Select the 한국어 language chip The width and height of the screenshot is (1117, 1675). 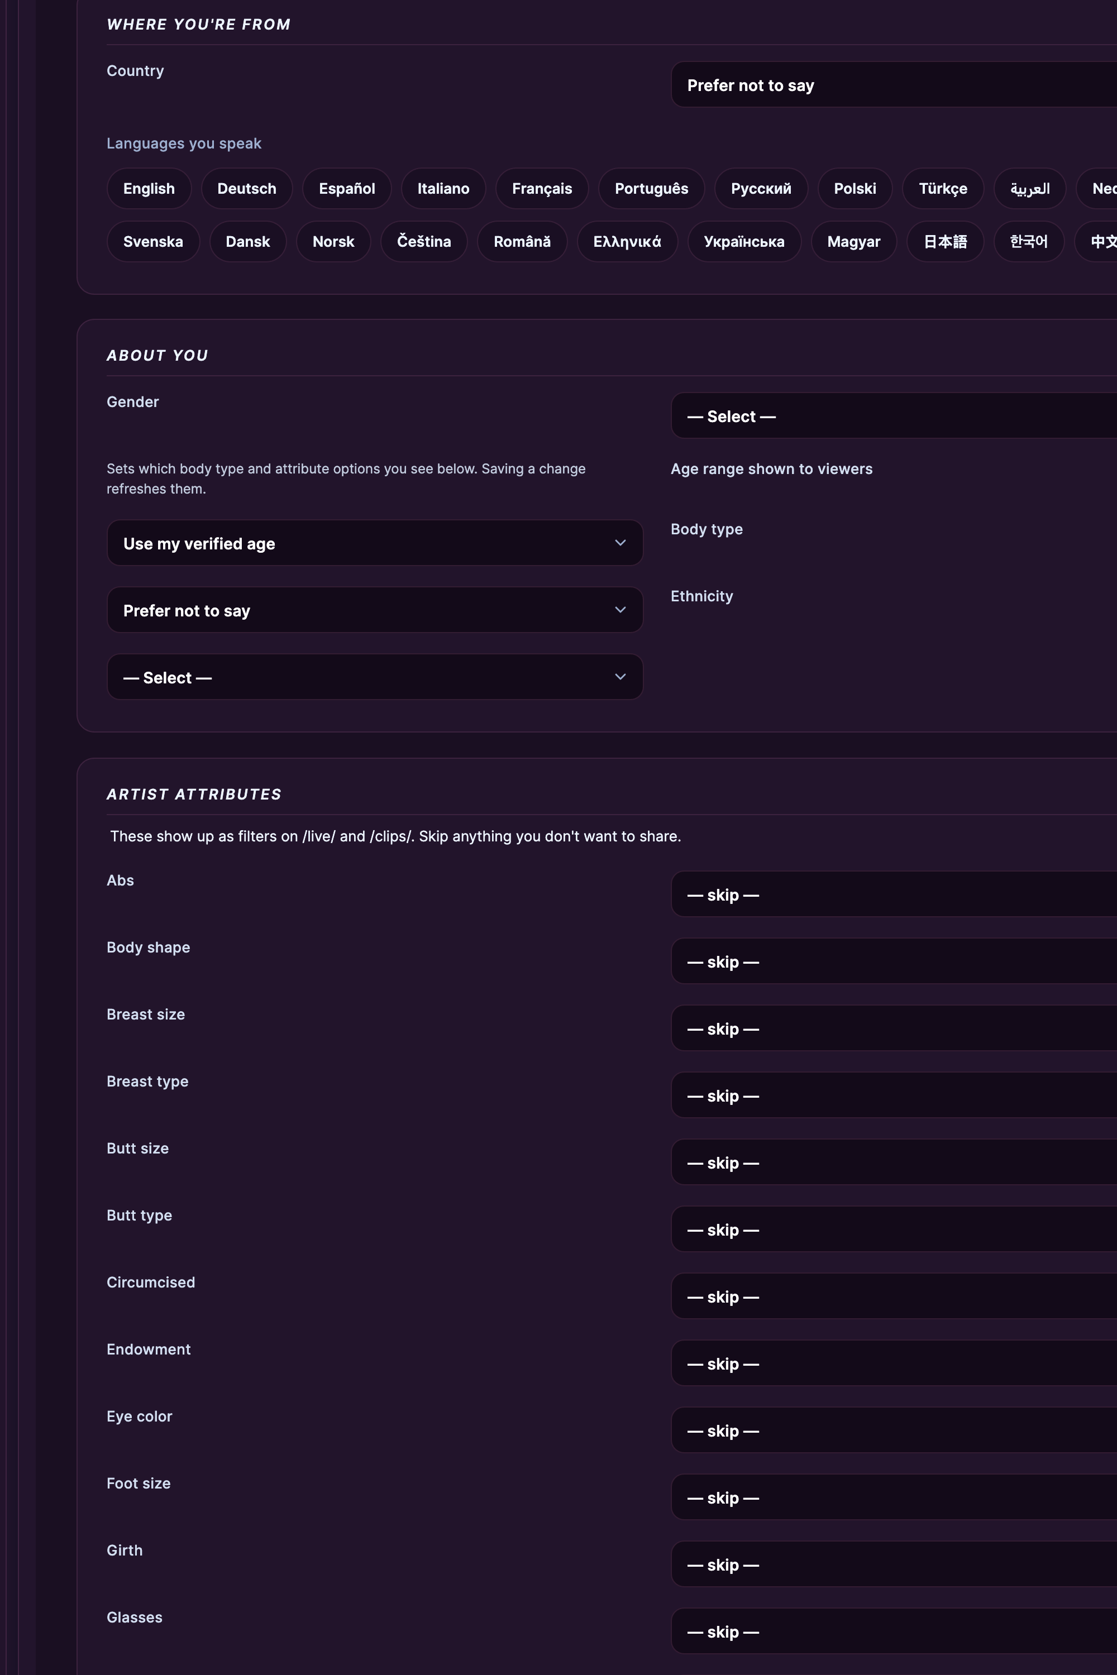point(1029,241)
